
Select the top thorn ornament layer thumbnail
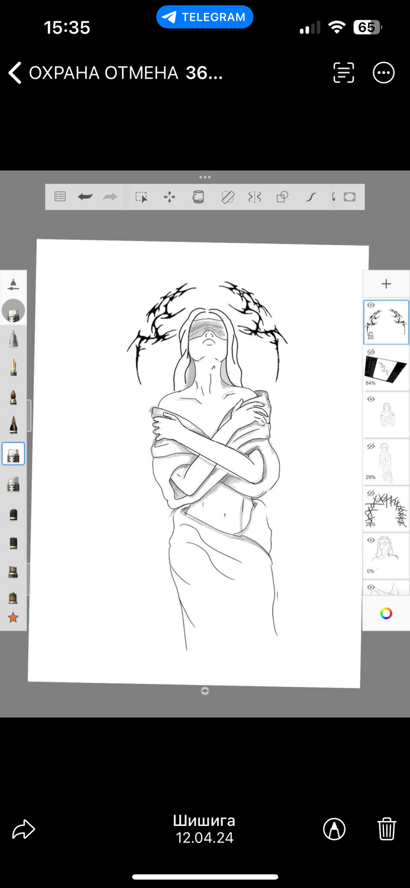386,322
